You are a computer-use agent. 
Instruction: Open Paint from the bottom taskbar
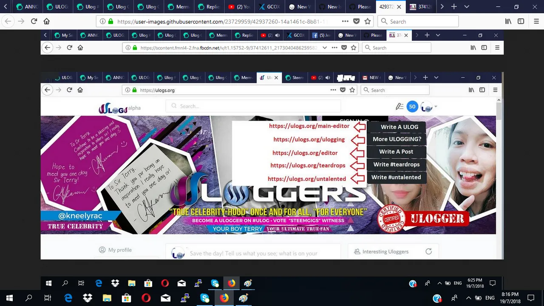pos(243,298)
